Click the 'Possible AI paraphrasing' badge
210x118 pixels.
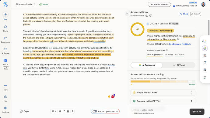(160, 31)
